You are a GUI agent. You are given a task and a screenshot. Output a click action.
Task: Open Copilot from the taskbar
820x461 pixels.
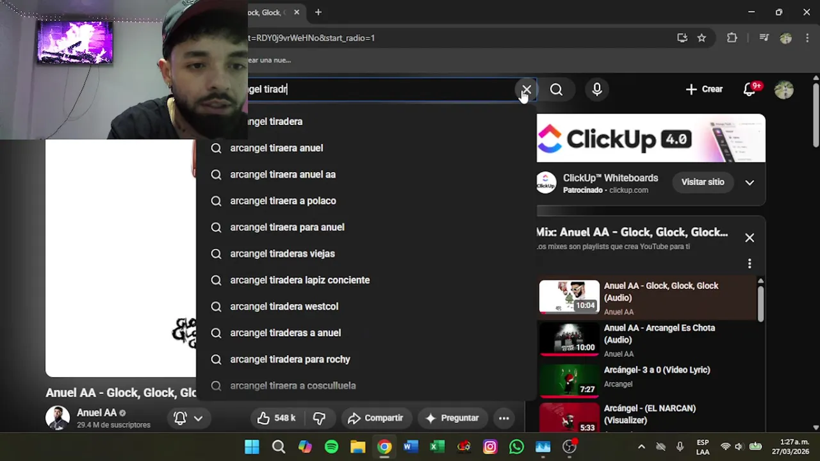(x=305, y=447)
